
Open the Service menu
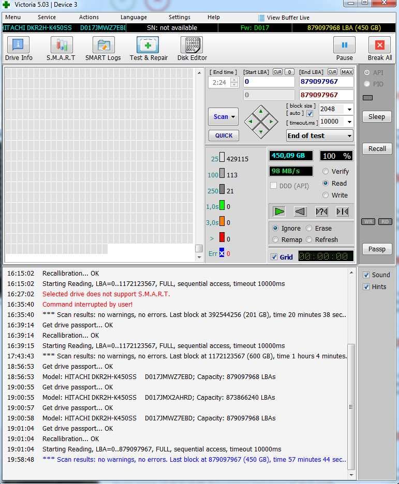coord(47,17)
